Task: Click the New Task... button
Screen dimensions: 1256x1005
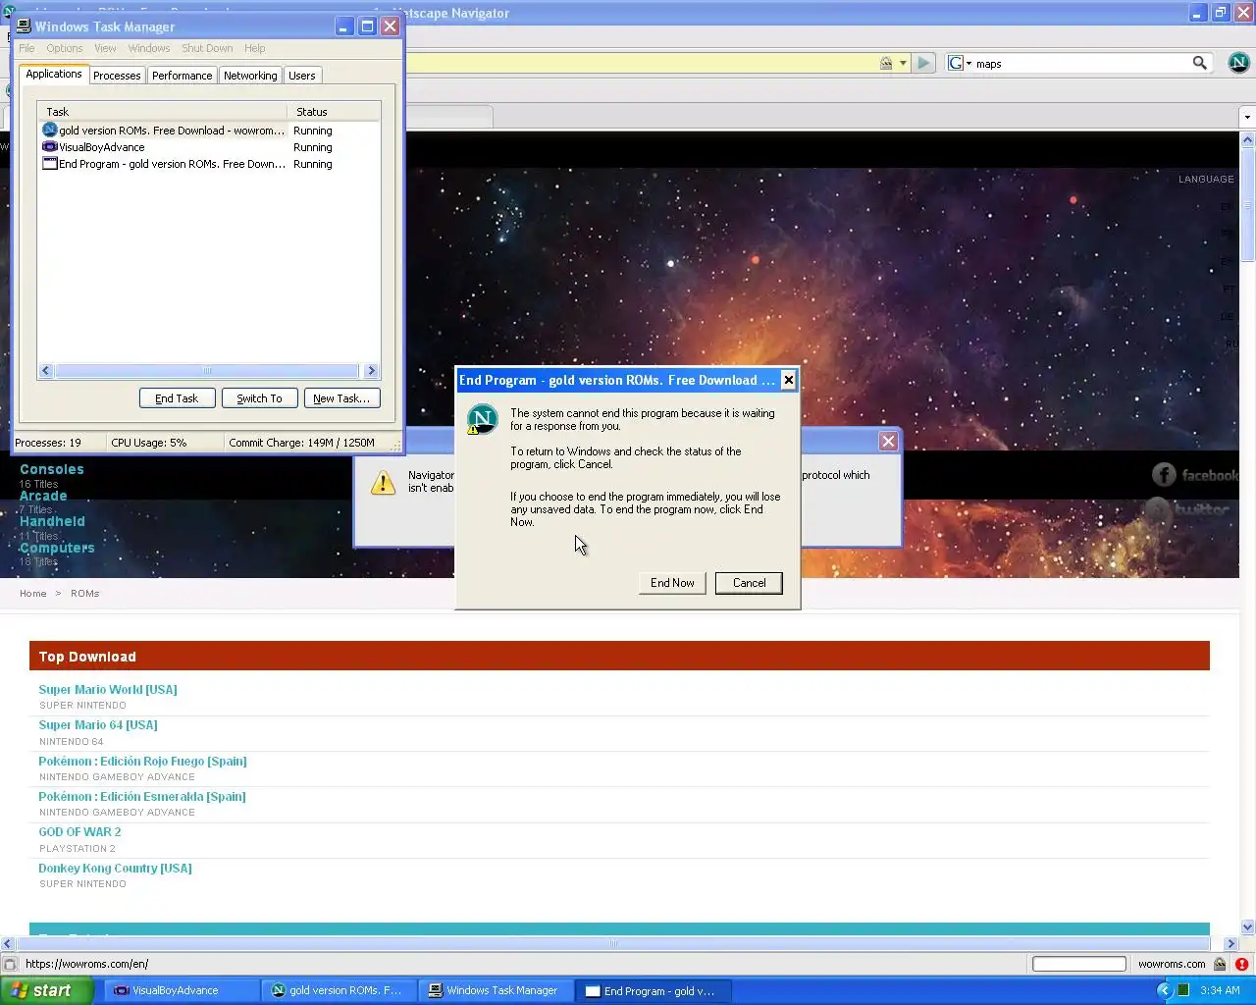Action: 341,398
